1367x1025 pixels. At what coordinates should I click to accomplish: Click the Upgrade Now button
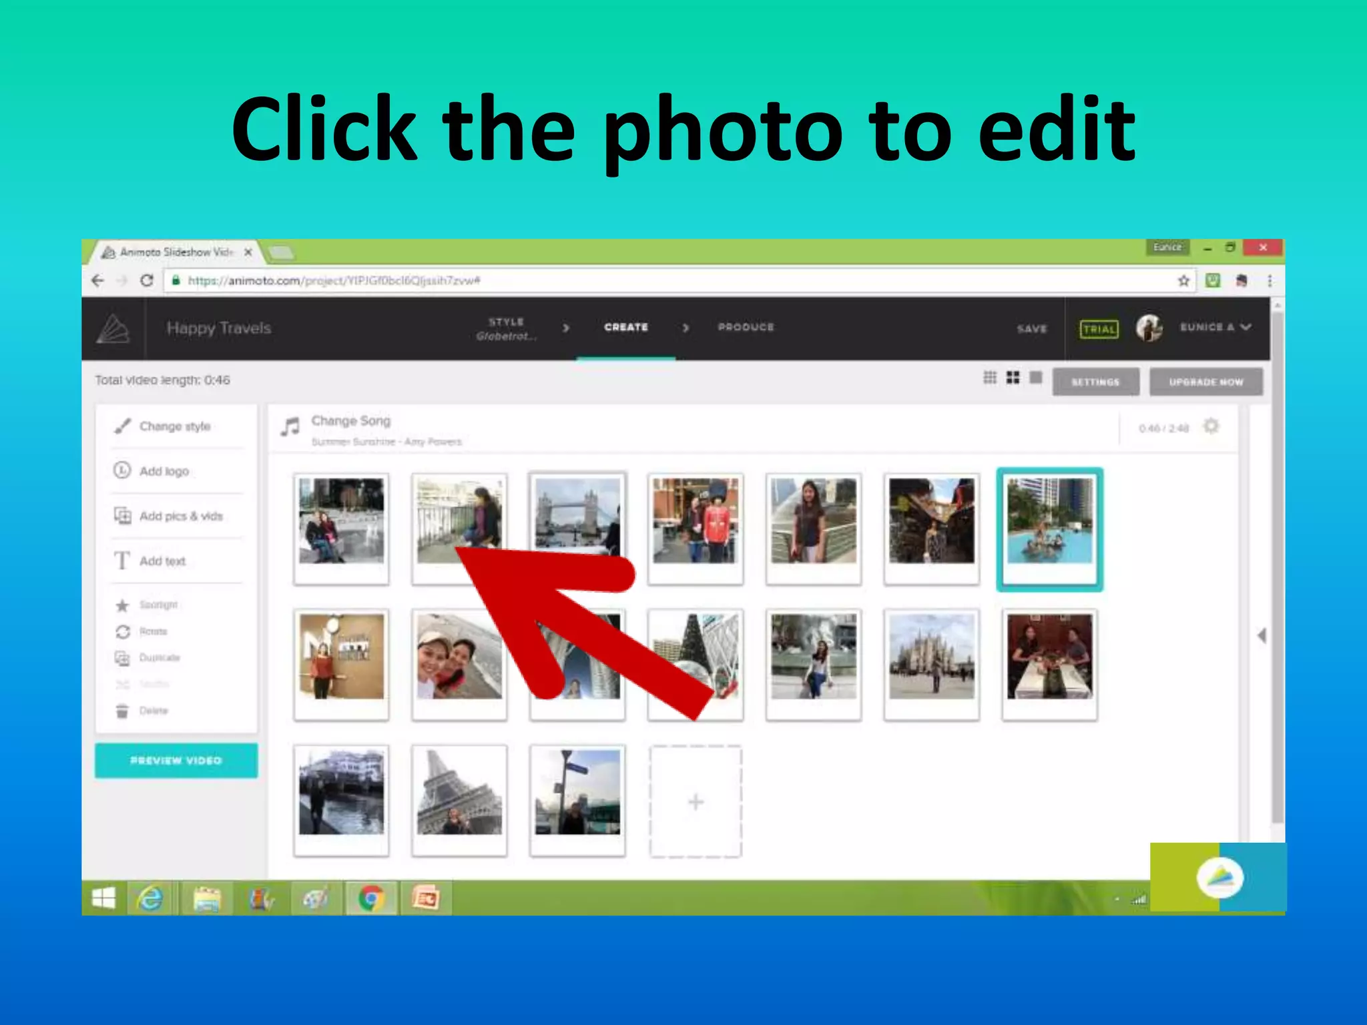[1205, 382]
